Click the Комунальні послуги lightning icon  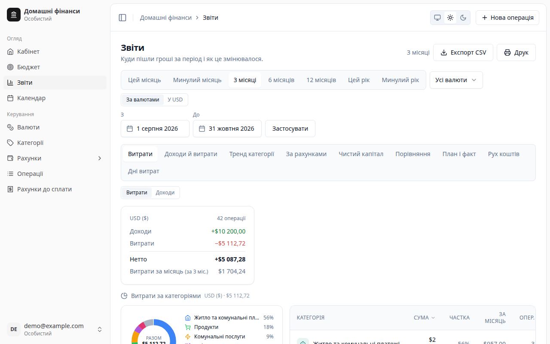tap(187, 337)
